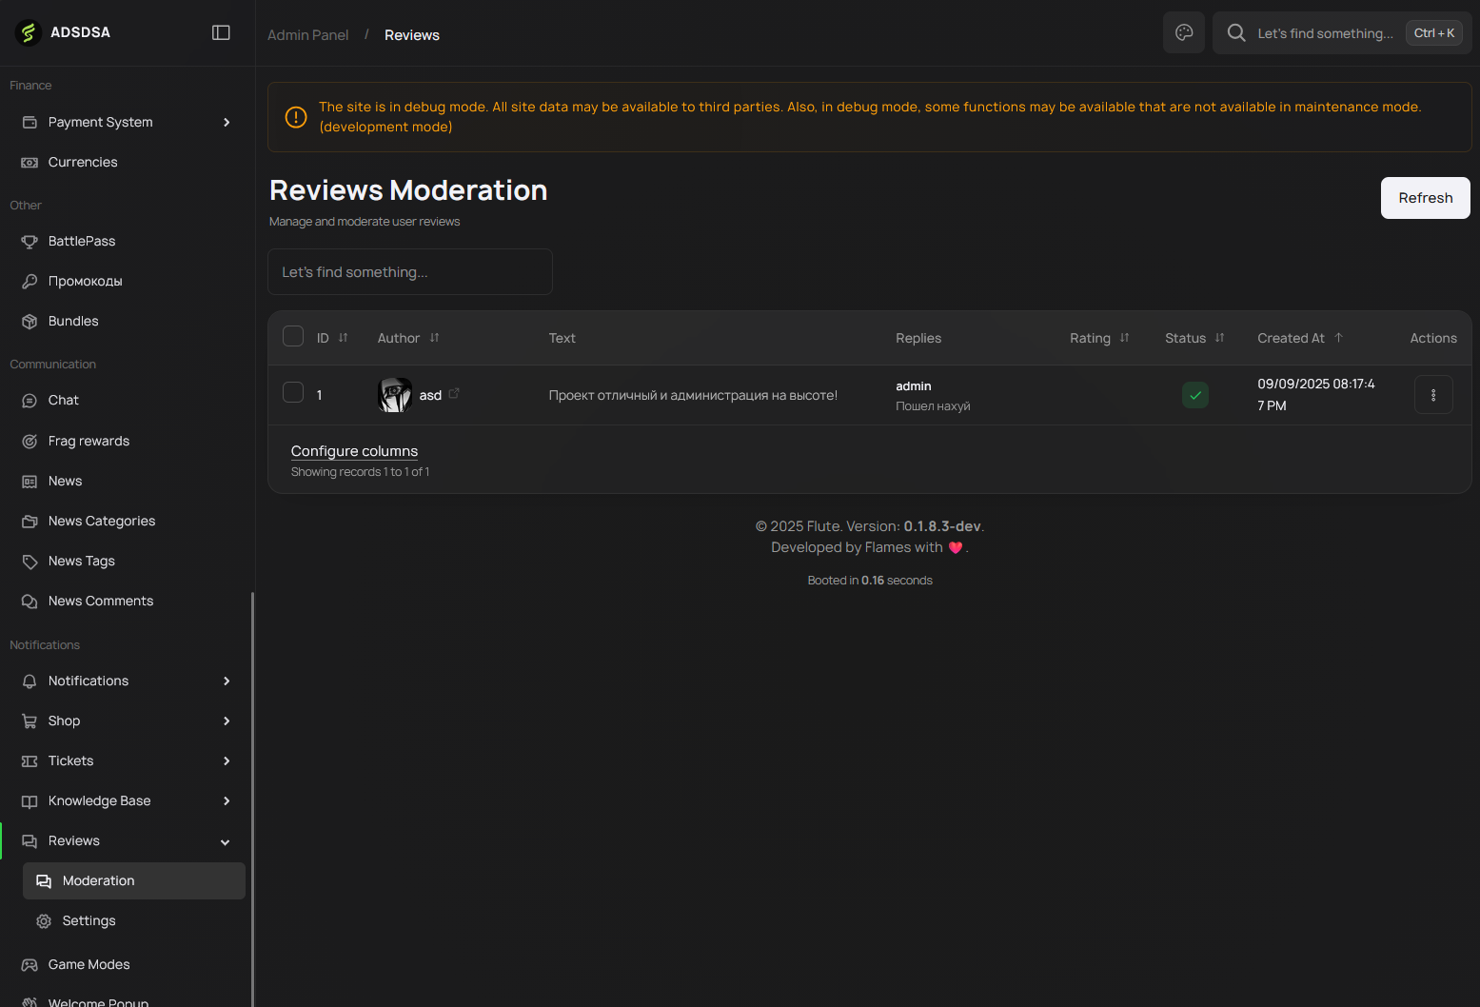The height and width of the screenshot is (1007, 1480).
Task: Switch to the Settings item under Reviews
Action: pyautogui.click(x=89, y=920)
